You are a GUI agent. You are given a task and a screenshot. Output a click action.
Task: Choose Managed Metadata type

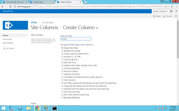pos(62,98)
